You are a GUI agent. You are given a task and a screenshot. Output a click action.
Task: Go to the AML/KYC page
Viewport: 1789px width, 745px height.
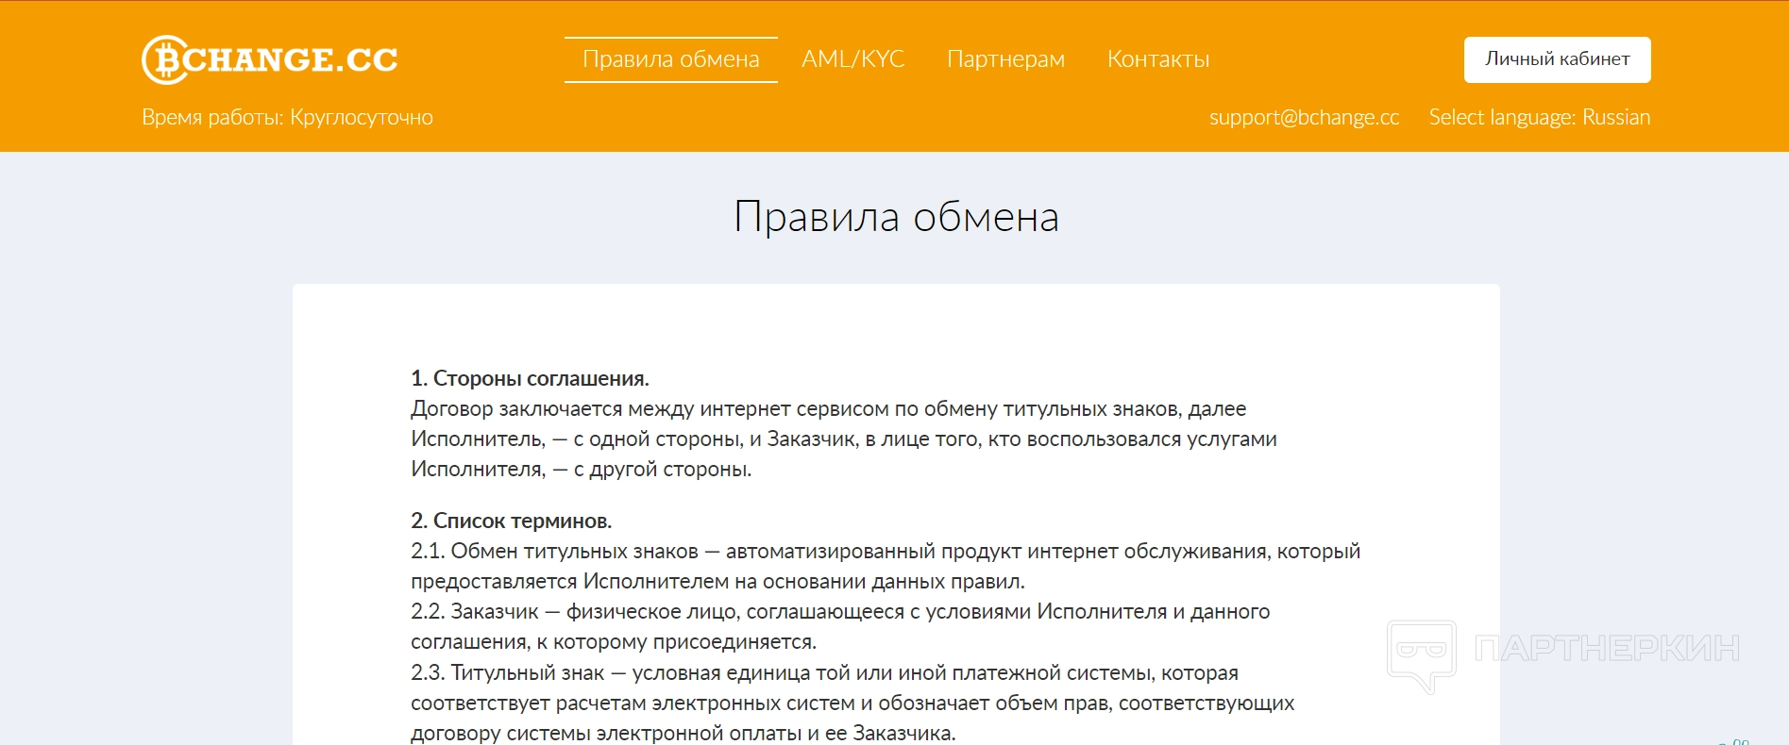click(853, 59)
